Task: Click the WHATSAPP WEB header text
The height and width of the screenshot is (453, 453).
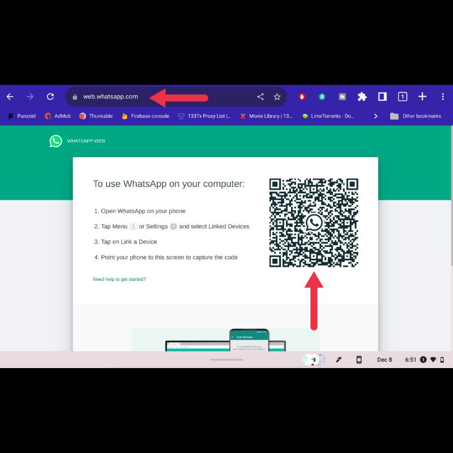Action: [86, 141]
